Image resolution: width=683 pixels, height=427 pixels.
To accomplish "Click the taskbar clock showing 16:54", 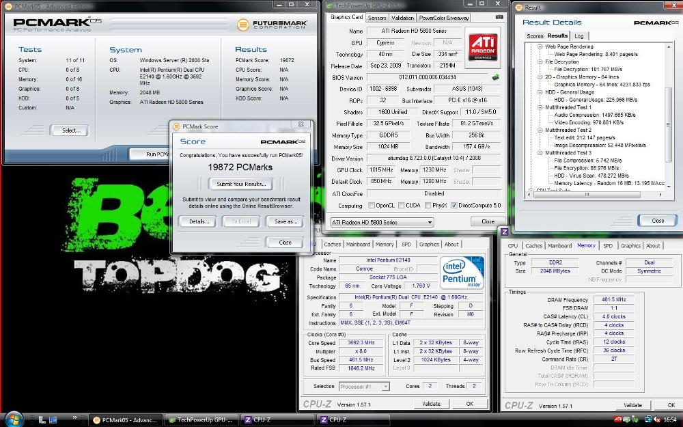I will [x=670, y=420].
